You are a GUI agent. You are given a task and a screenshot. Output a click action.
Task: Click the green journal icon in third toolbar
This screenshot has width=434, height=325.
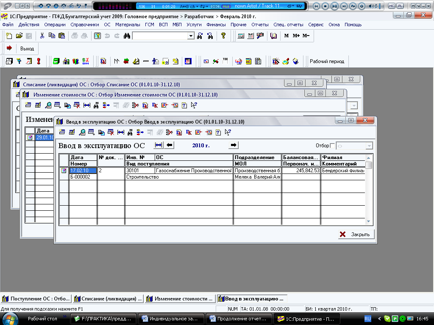pos(56,61)
